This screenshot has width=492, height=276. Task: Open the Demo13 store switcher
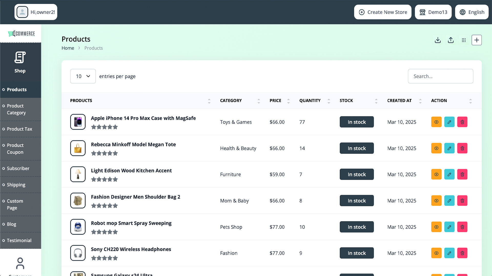pos(433,12)
